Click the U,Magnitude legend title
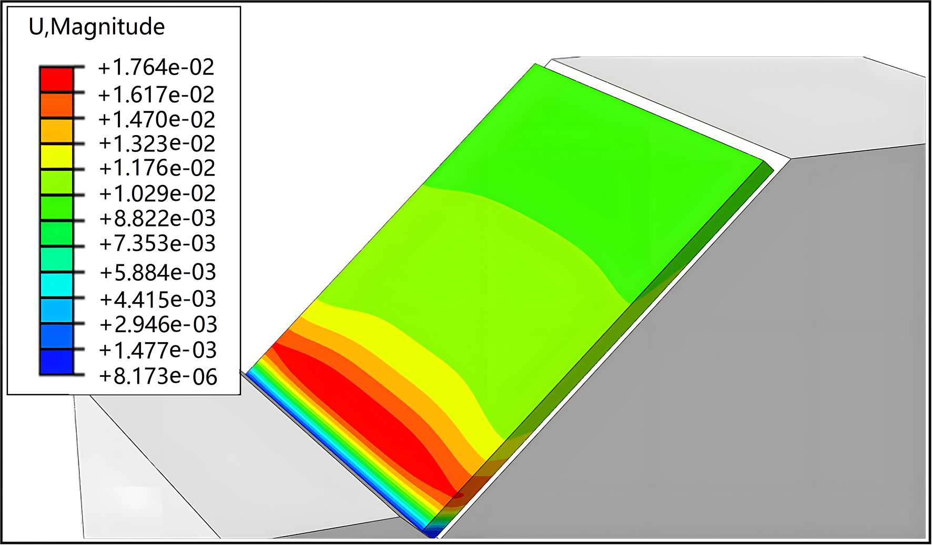Image resolution: width=932 pixels, height=545 pixels. click(97, 27)
